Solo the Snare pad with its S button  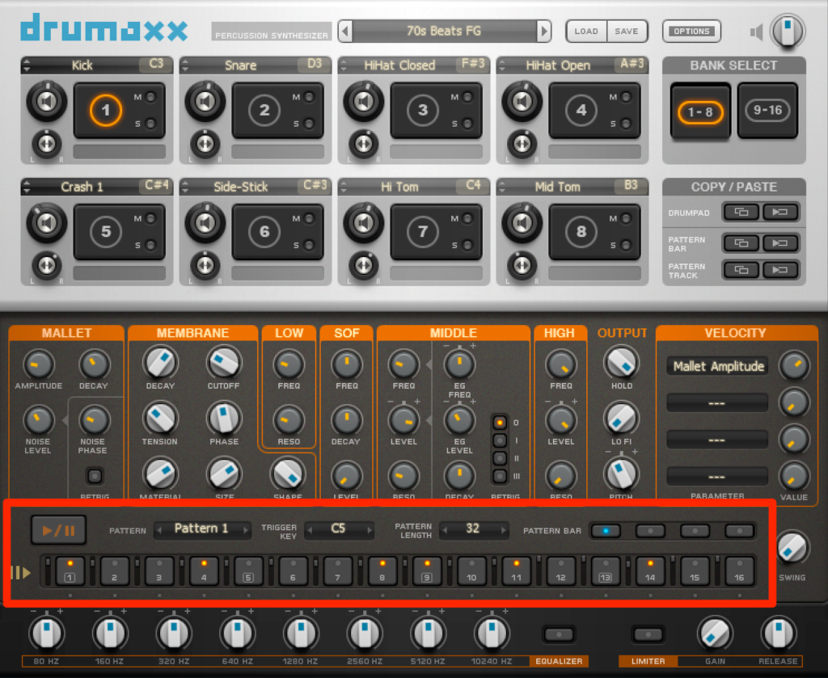click(x=309, y=124)
